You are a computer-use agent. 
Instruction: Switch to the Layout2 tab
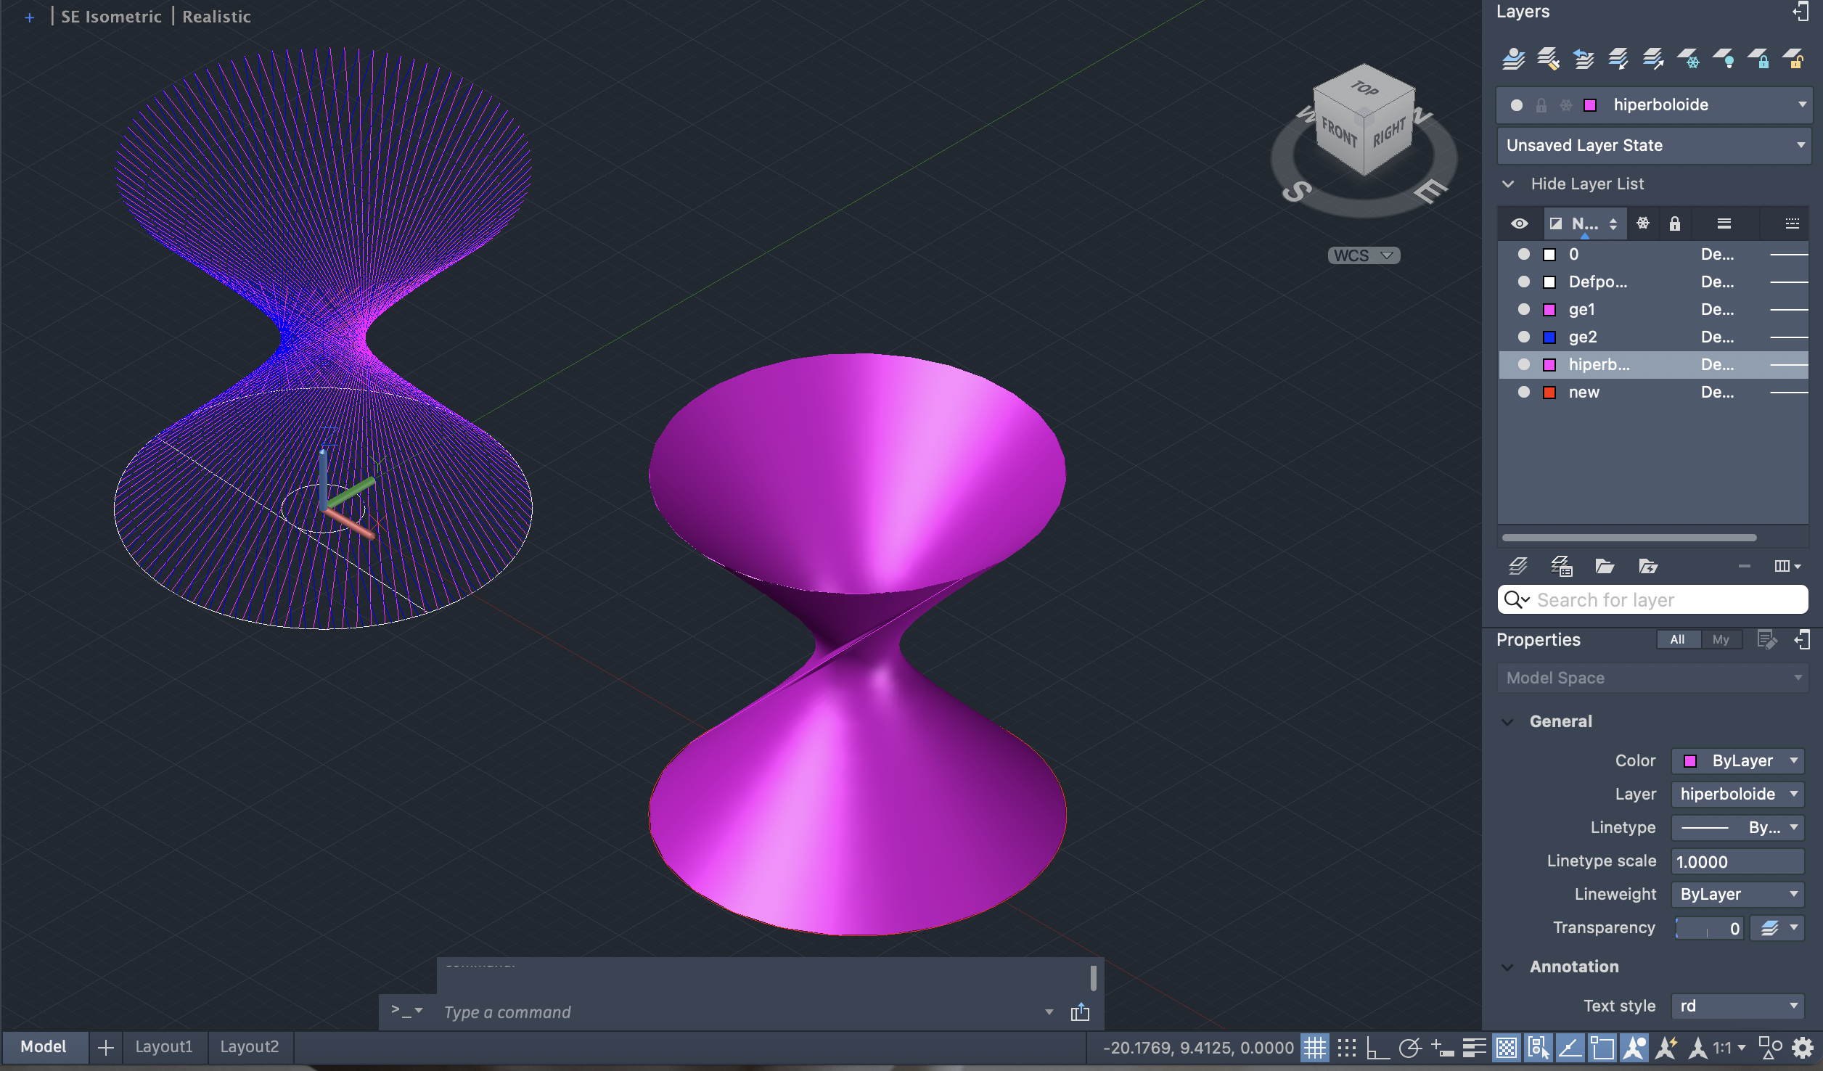tap(249, 1046)
